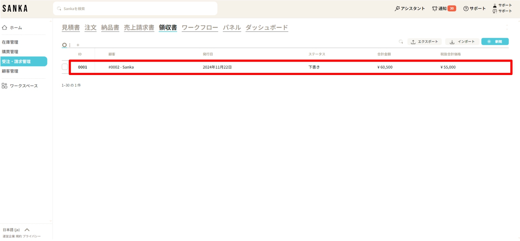The image size is (520, 241).
Task: Switch to the 注文 tab
Action: coord(91,27)
